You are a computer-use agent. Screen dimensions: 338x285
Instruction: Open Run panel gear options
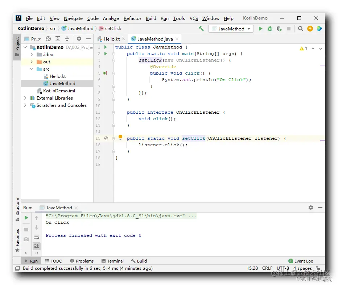click(x=311, y=208)
